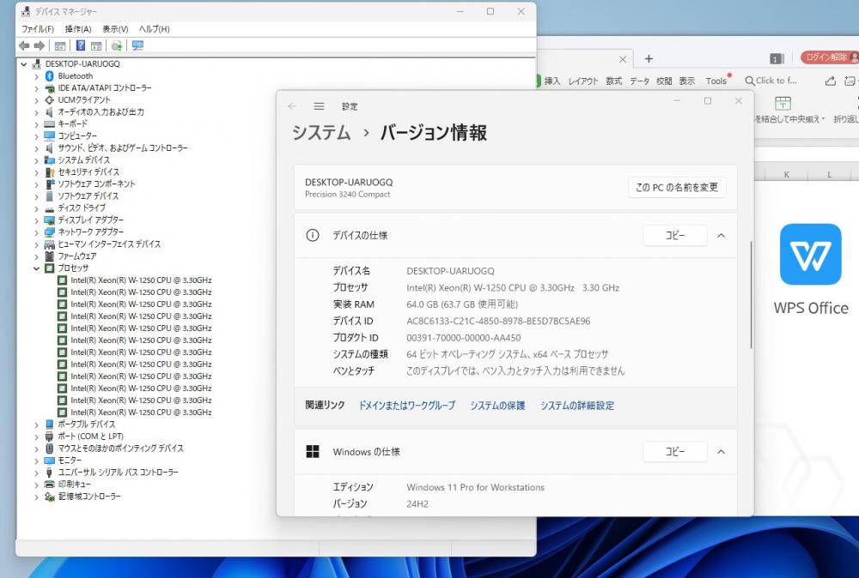Open the Tools tab in WPS
The height and width of the screenshot is (578, 859).
coord(716,81)
